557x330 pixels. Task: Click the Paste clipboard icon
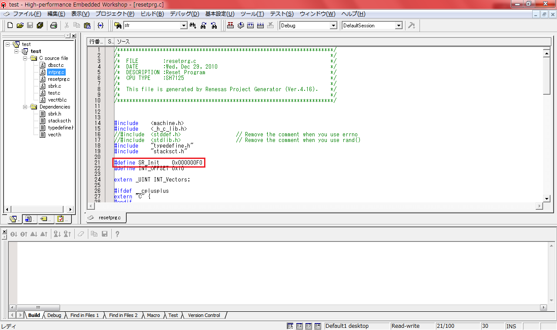coord(87,26)
